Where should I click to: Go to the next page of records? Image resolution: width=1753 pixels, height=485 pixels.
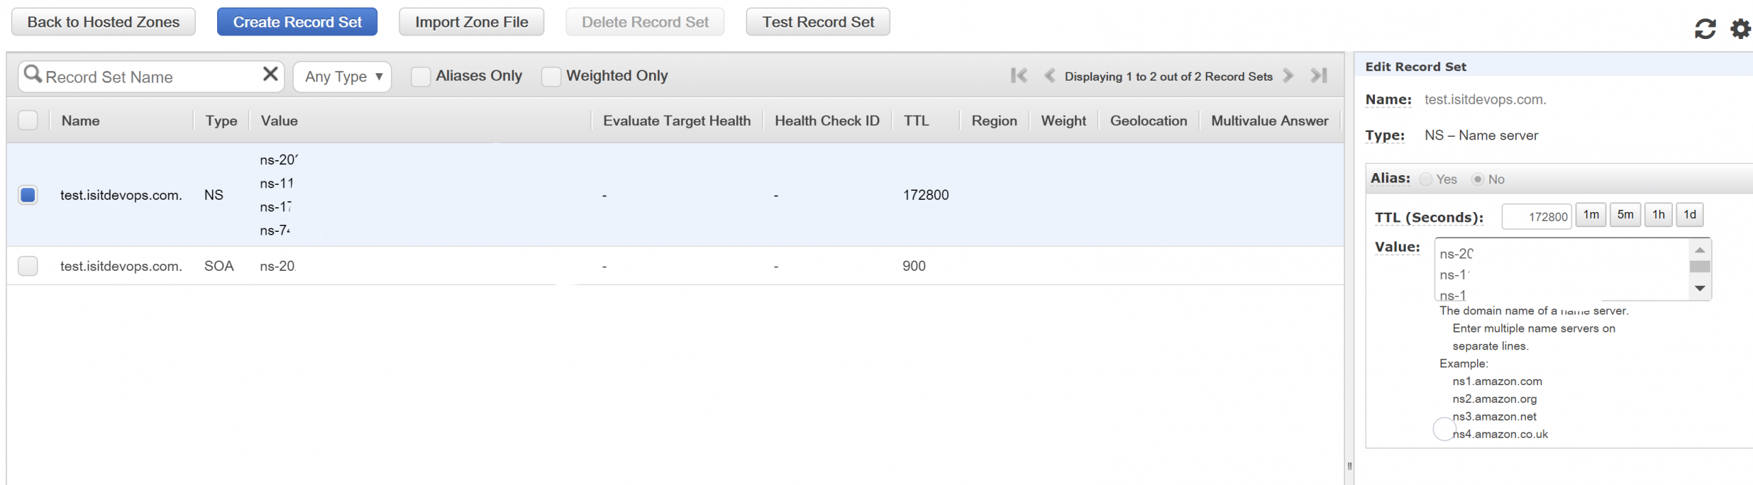pyautogui.click(x=1288, y=75)
